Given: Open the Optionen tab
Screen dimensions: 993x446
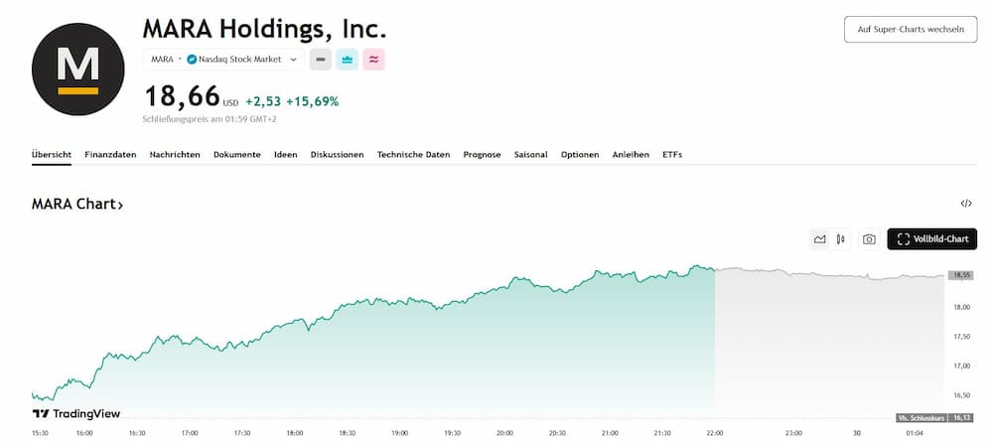Looking at the screenshot, I should coord(580,155).
